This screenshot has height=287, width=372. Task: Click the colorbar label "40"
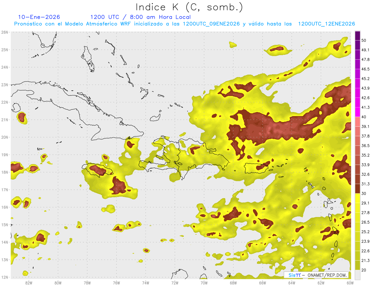(x=364, y=117)
